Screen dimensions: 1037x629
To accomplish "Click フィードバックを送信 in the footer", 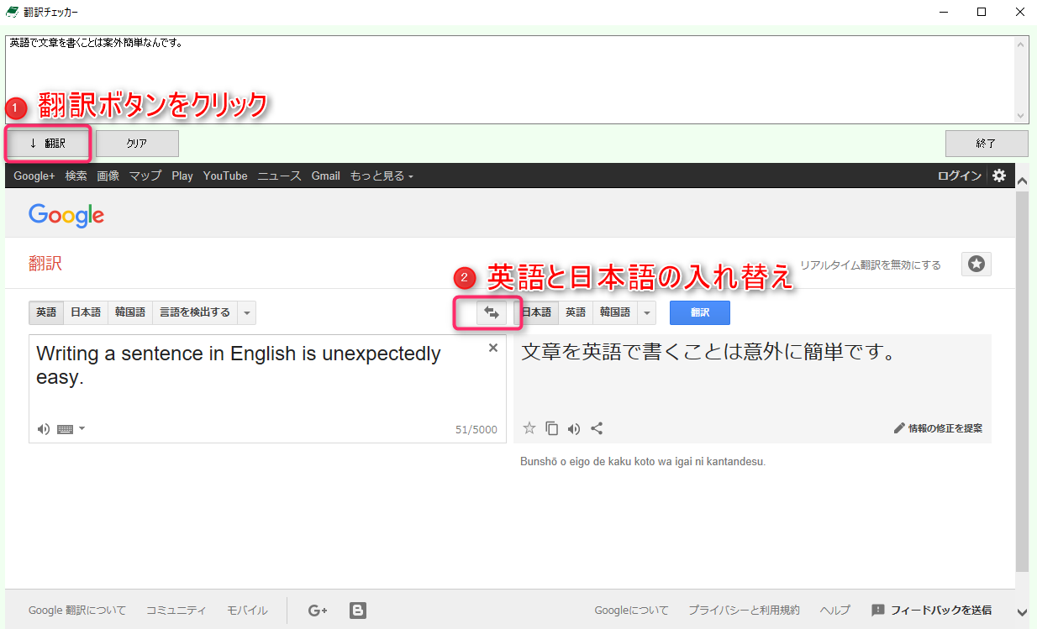I will click(x=931, y=611).
